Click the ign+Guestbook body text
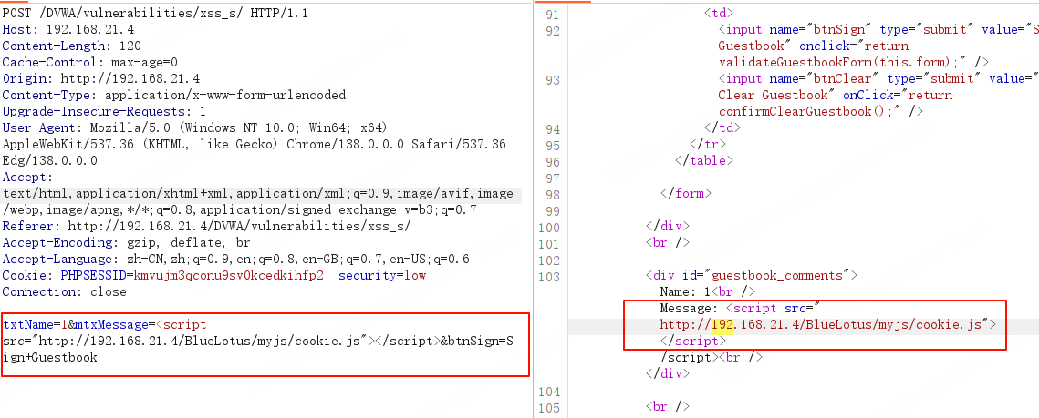The width and height of the screenshot is (1039, 418). pos(49,358)
